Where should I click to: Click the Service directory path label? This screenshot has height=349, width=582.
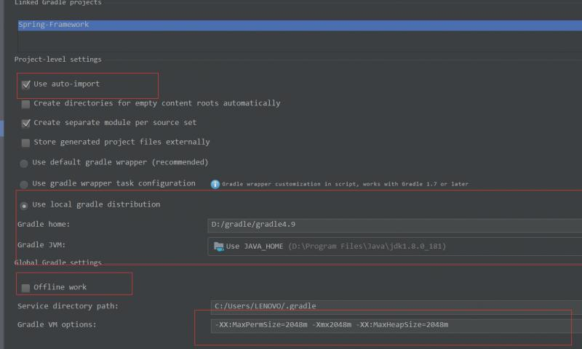68,306
